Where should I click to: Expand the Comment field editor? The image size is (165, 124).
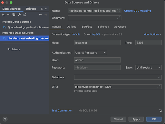tap(118, 18)
